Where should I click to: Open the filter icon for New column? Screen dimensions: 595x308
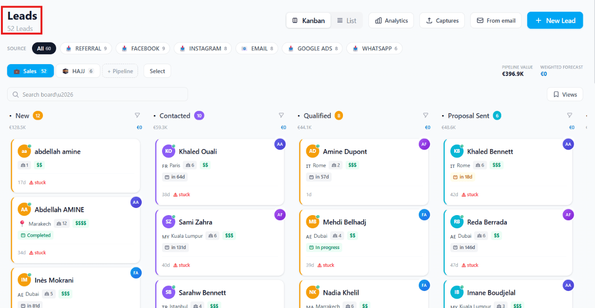tap(137, 116)
